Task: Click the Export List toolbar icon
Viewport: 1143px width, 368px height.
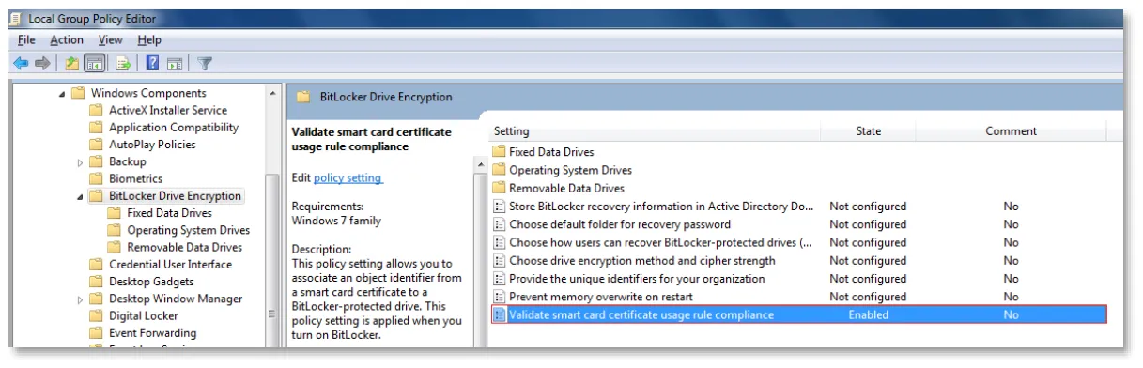Action: (122, 63)
